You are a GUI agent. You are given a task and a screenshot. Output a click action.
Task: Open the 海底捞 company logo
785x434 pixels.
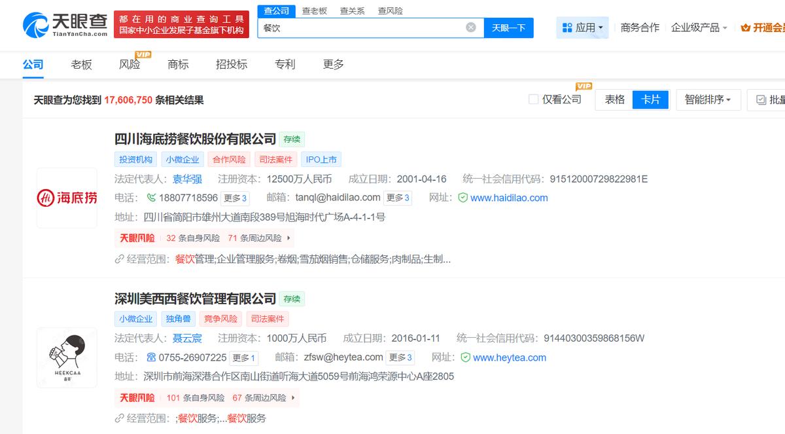(x=67, y=198)
